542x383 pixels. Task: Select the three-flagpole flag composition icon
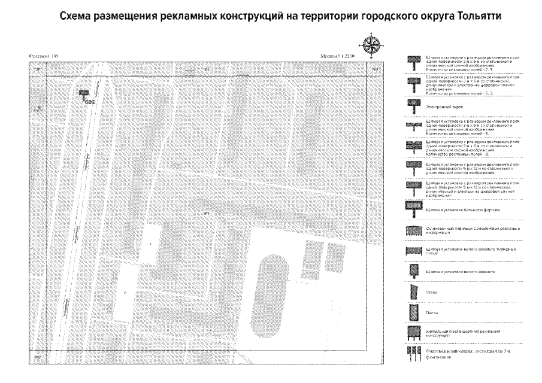click(413, 350)
